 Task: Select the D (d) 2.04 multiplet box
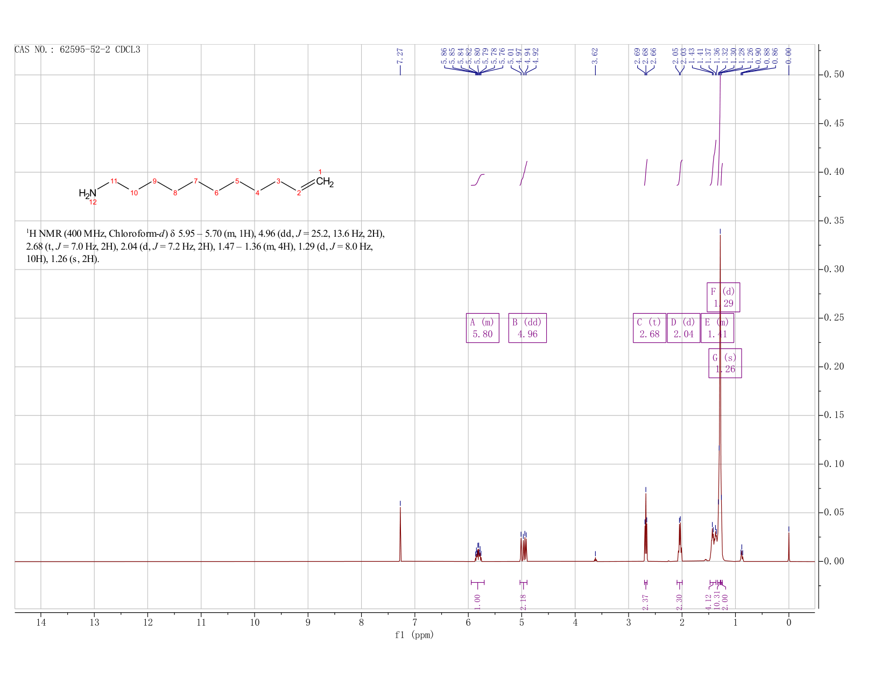tap(683, 328)
